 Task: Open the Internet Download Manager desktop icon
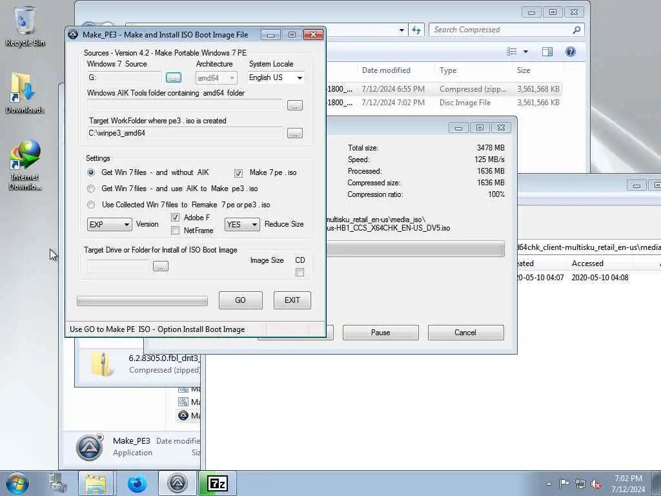pyautogui.click(x=25, y=165)
